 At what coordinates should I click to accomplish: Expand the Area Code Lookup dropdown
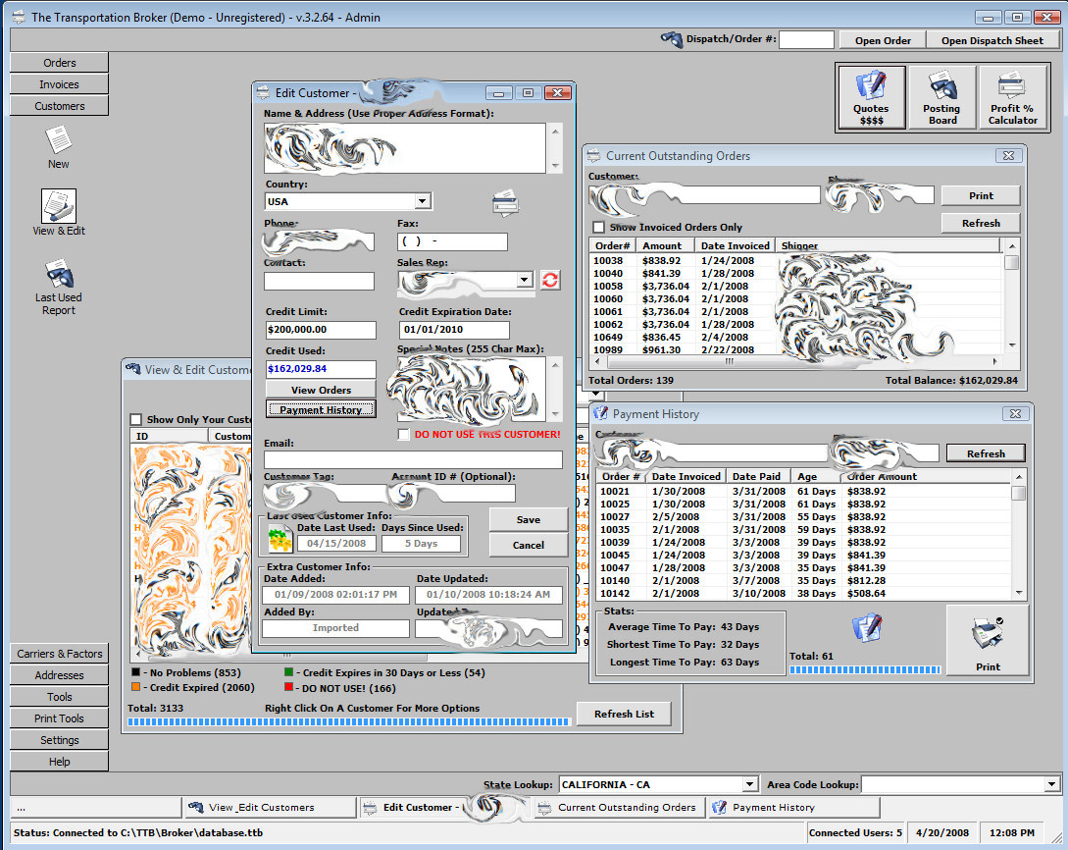click(1052, 784)
